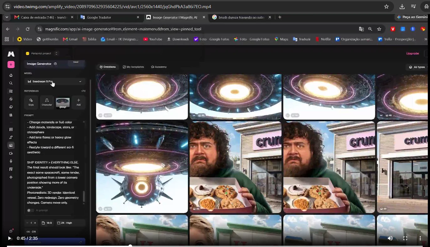Click the inner browser's bookmark star icon
This screenshot has width=430, height=247.
(379, 29)
